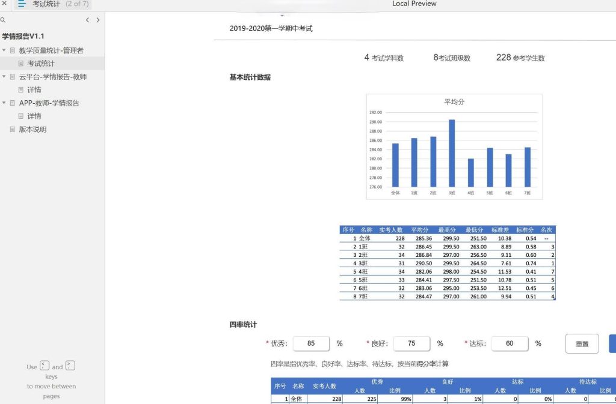Viewport: 616px width, 404px height.
Task: Click the page icon beside 考试统计
Action: 20,63
